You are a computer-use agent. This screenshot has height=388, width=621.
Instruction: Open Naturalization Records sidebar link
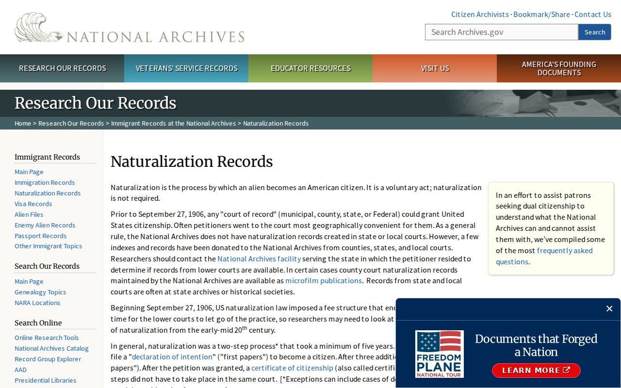click(x=48, y=193)
